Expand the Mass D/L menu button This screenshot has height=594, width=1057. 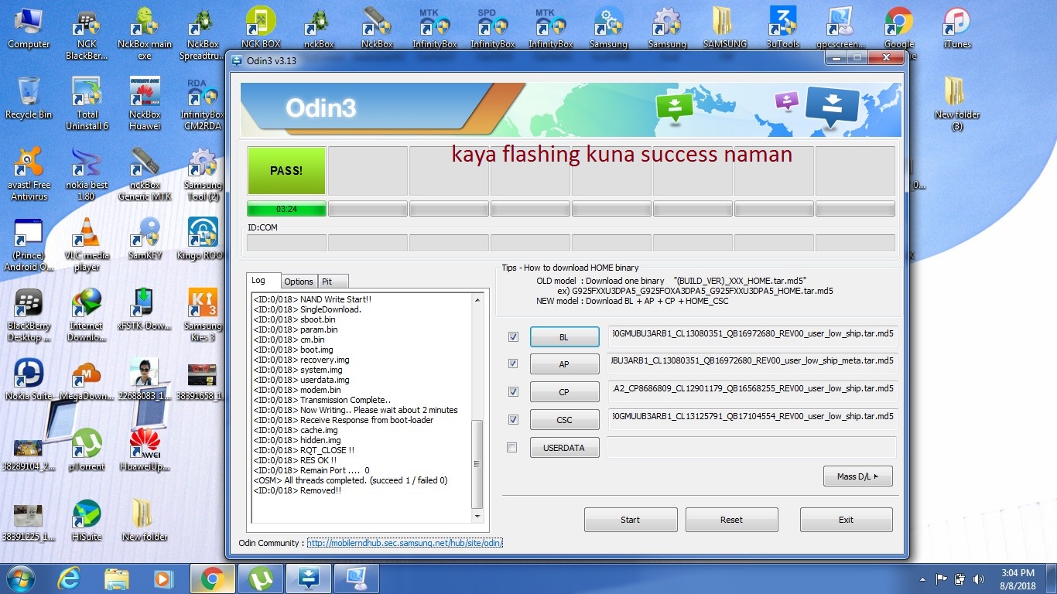858,476
